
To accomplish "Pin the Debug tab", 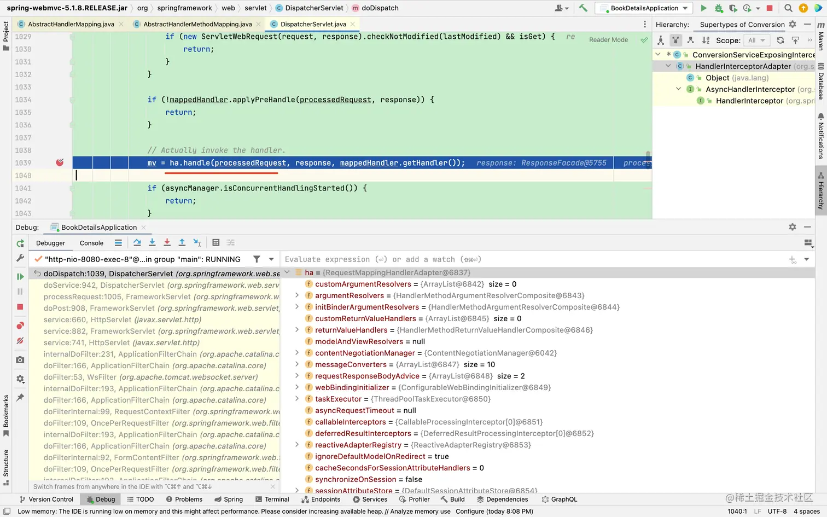I will pyautogui.click(x=20, y=397).
